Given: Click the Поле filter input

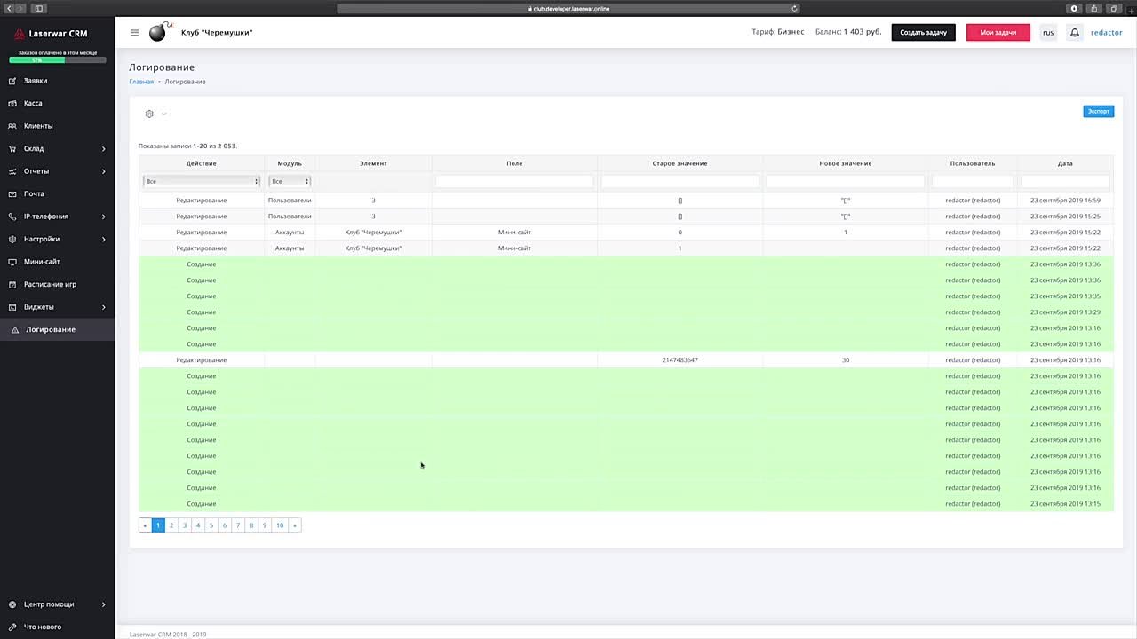Looking at the screenshot, I should 514,181.
